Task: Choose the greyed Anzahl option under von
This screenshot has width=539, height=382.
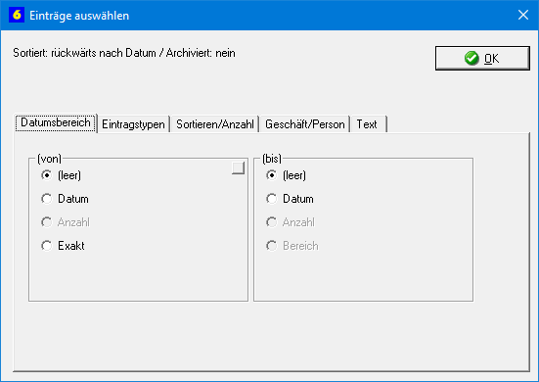Action: [66, 222]
